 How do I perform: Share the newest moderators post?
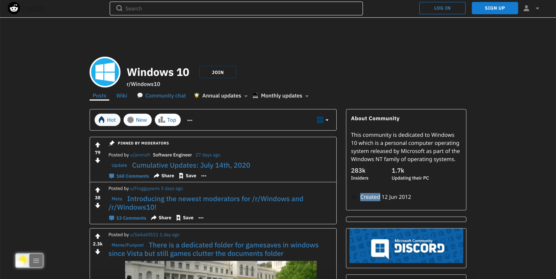[x=161, y=218]
